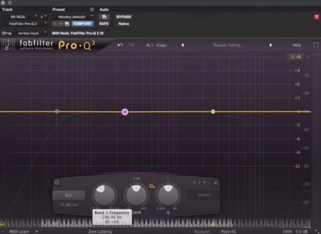Open the MIDI Learn dropdown arrow
The image size is (321, 234).
tap(37, 232)
